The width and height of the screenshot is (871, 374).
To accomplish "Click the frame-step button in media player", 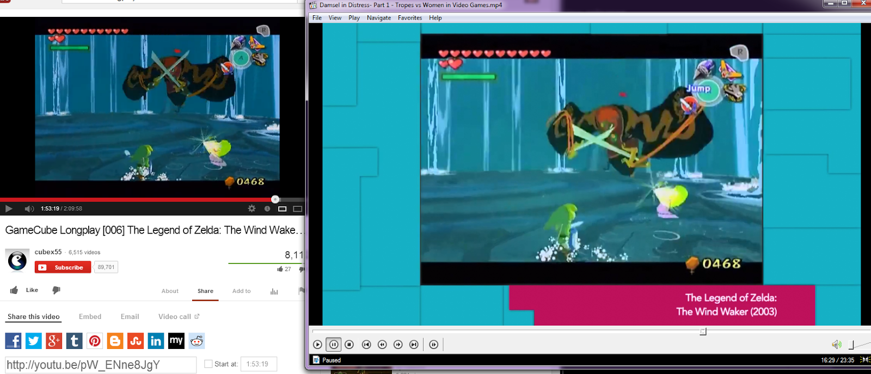I will (x=433, y=344).
